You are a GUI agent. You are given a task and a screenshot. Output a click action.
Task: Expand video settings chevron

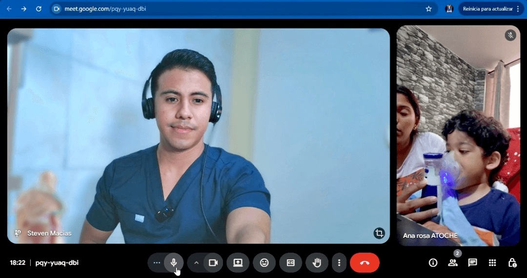click(196, 263)
